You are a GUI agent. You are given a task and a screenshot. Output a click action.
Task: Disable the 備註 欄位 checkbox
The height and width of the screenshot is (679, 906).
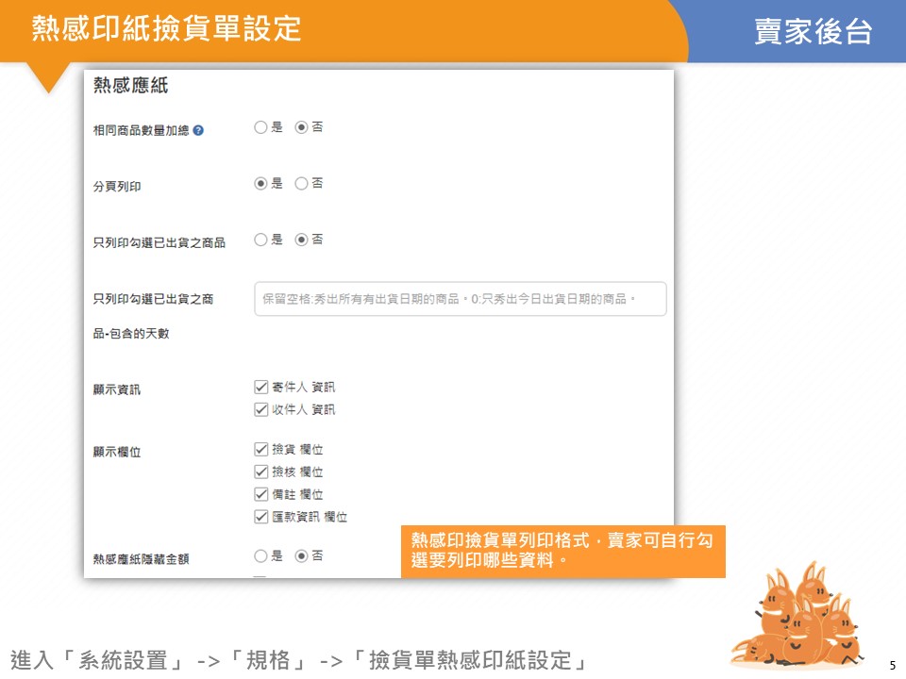262,494
